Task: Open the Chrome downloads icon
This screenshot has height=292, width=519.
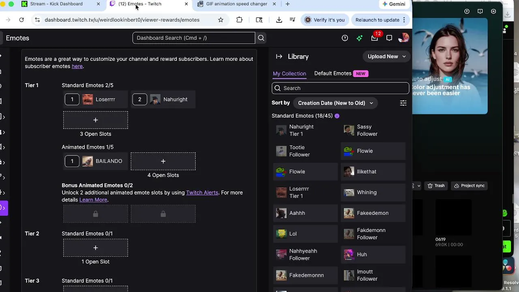Action: pos(279,20)
